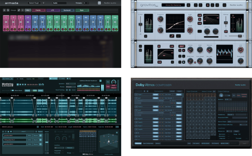Open Mastering Console session settings gear
The width and height of the screenshot is (252, 156).
(x=12, y=79)
